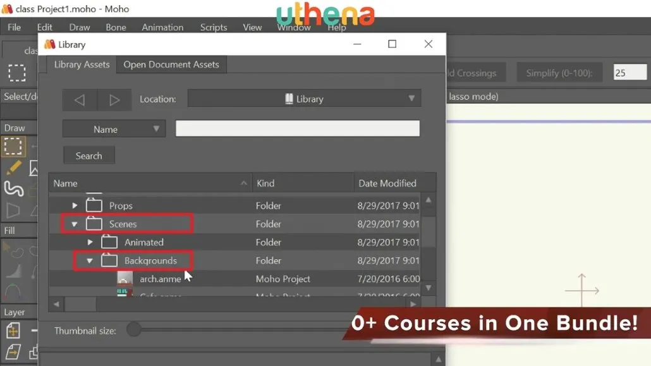Expand the Props folder
Image resolution: width=651 pixels, height=366 pixels.
(x=75, y=205)
